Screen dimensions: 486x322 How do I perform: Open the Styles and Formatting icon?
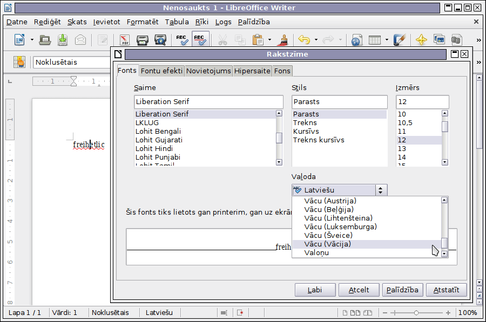[19, 62]
